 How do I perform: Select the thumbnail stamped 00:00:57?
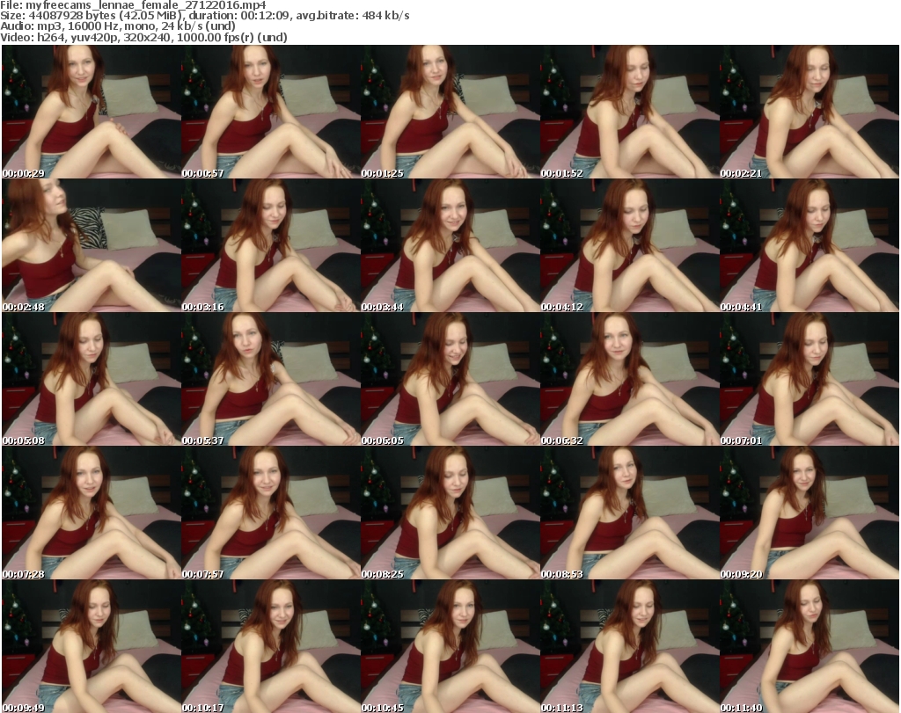(x=271, y=112)
